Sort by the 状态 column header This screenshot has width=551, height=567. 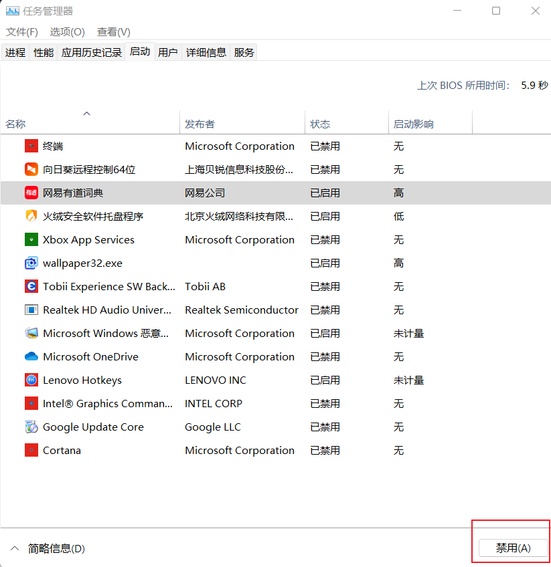(x=347, y=122)
